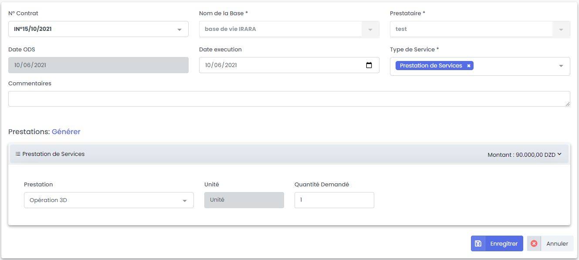
Task: Expand the Type de Service dropdown arrow
Action: click(561, 66)
